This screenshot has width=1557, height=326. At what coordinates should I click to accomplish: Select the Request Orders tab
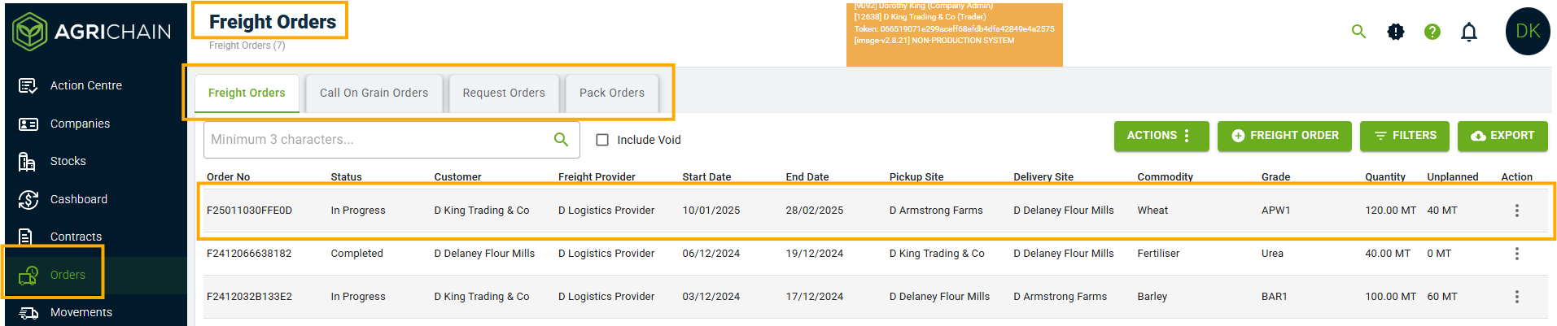(504, 93)
